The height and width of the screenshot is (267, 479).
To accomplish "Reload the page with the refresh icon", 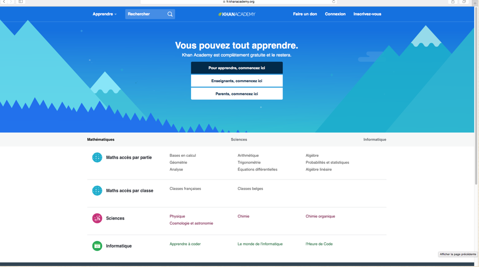I will 334,2.
